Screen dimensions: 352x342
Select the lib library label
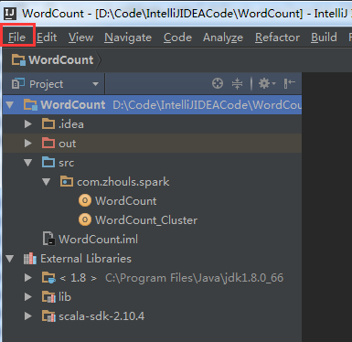pos(65,297)
